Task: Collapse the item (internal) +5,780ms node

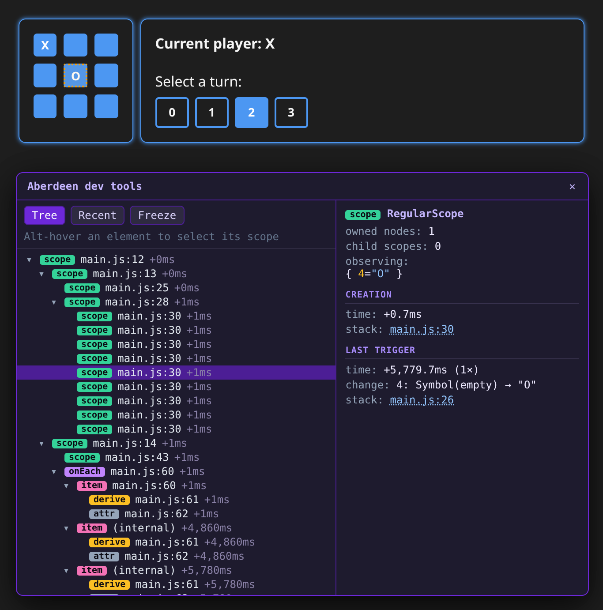Action: coord(66,571)
